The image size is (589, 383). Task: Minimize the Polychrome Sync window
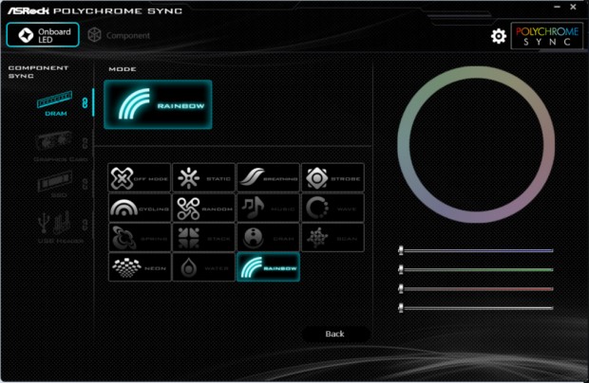[557, 7]
